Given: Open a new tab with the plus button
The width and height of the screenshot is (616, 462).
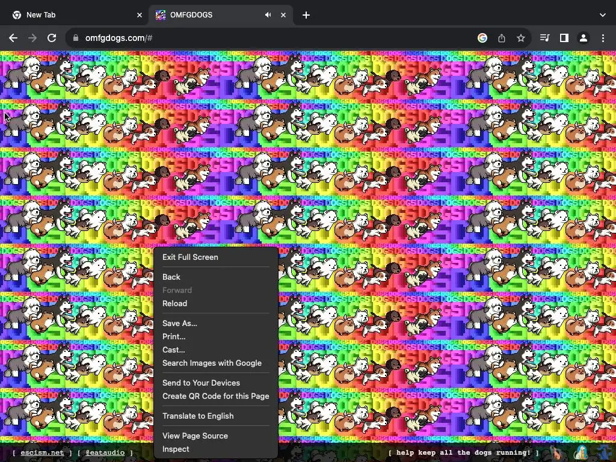Looking at the screenshot, I should tap(306, 15).
